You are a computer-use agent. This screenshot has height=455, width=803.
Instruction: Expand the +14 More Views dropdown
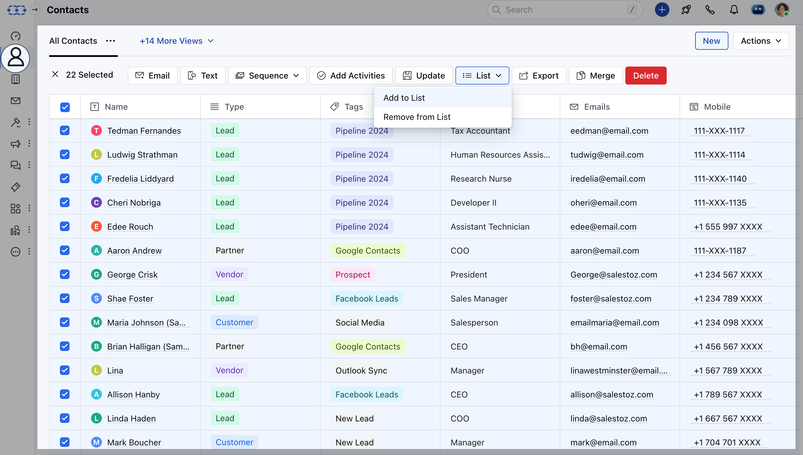tap(176, 41)
